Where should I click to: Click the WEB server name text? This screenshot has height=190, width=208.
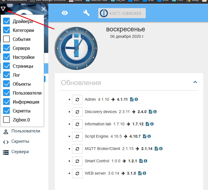[95, 173]
